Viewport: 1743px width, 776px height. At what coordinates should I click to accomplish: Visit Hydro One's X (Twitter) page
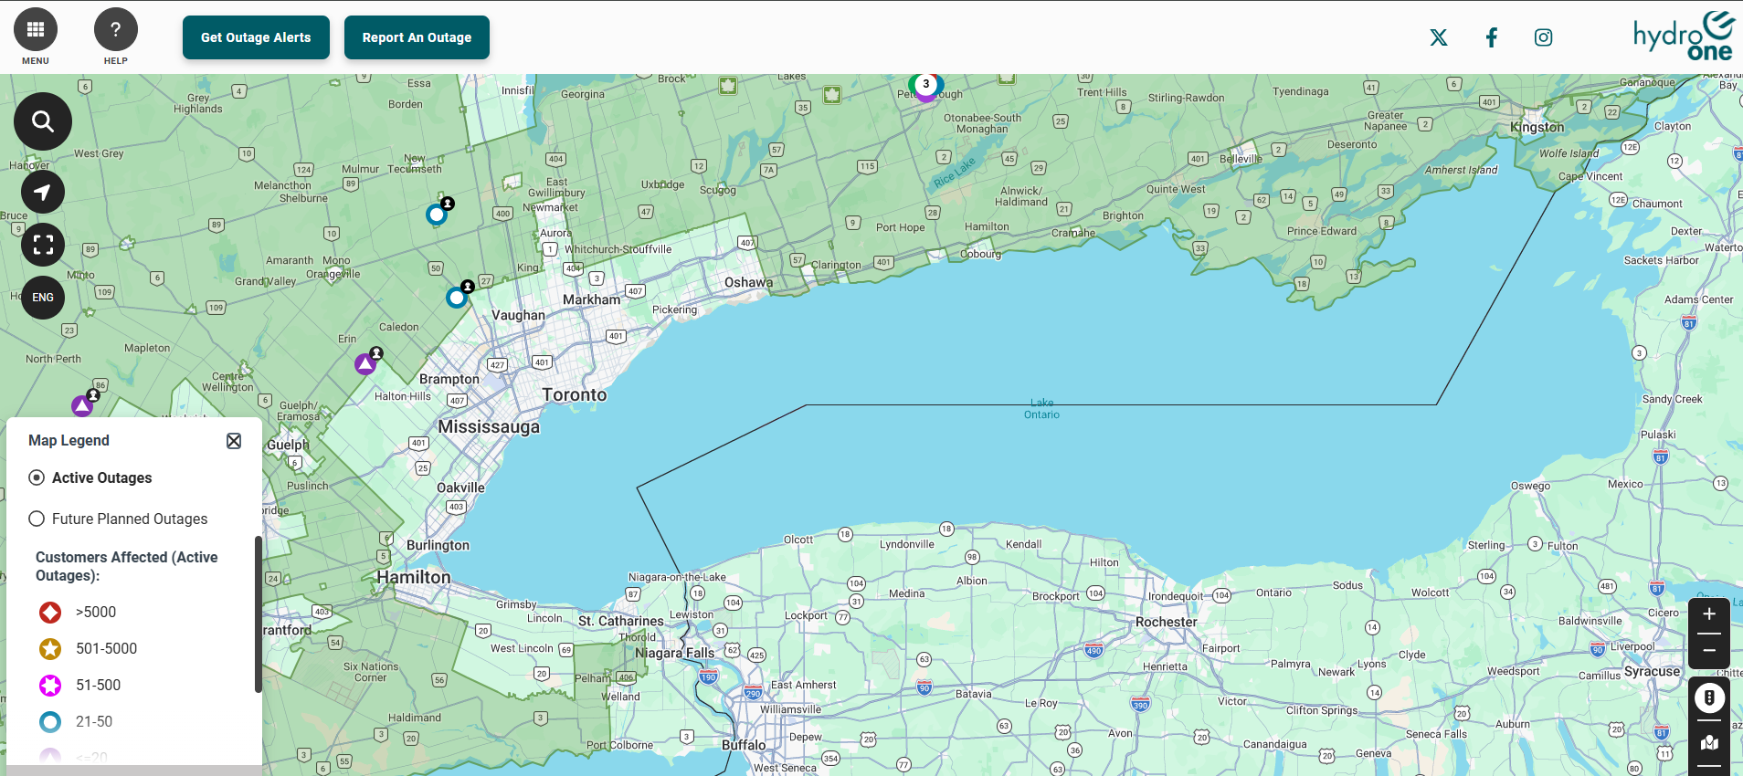pyautogui.click(x=1439, y=37)
